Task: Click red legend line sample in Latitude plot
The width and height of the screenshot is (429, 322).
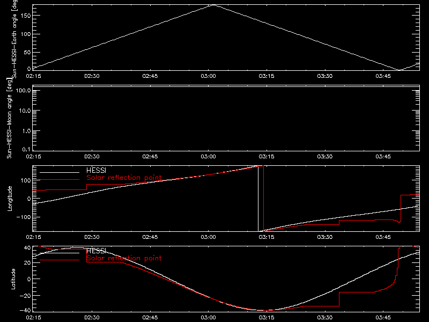Action: [60, 260]
